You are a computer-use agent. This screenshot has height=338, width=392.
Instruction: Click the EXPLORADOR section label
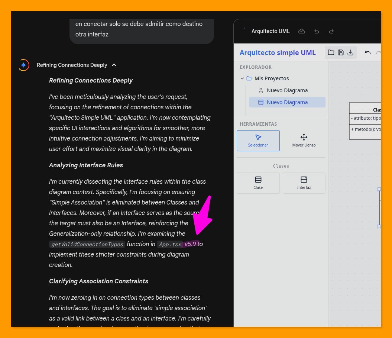(x=256, y=67)
